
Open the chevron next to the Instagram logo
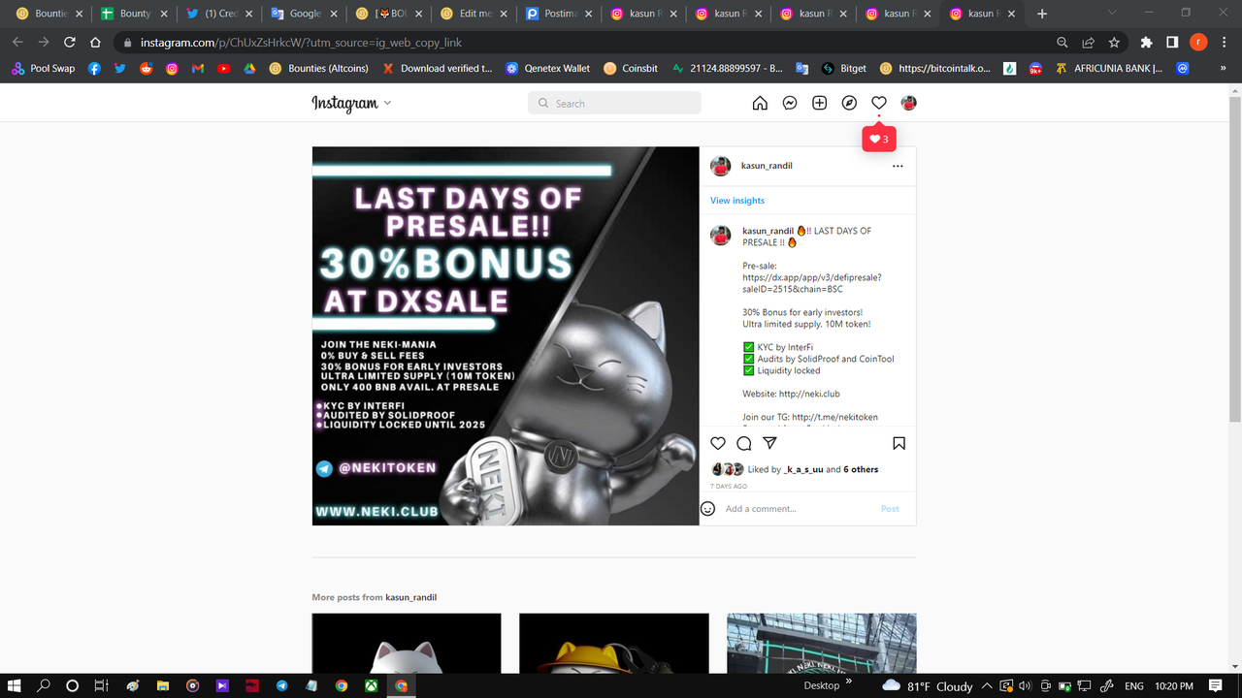click(386, 103)
